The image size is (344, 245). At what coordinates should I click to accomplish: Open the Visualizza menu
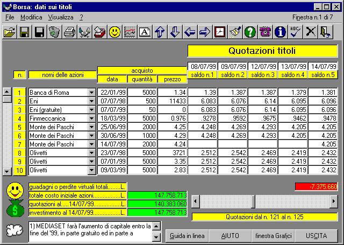(x=61, y=17)
